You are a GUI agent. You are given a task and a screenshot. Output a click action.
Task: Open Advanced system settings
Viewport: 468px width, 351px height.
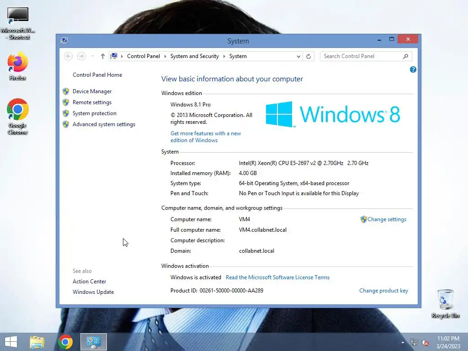coord(104,124)
